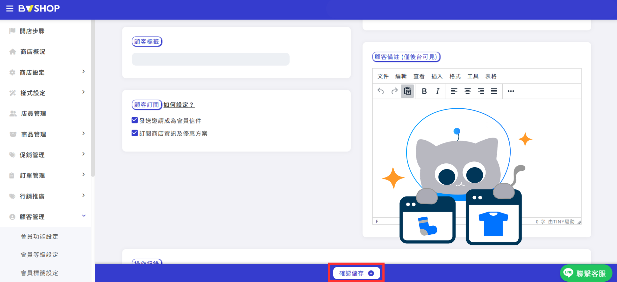Redo the edit in the editor toolbar
This screenshot has height=282, width=617.
pos(394,91)
